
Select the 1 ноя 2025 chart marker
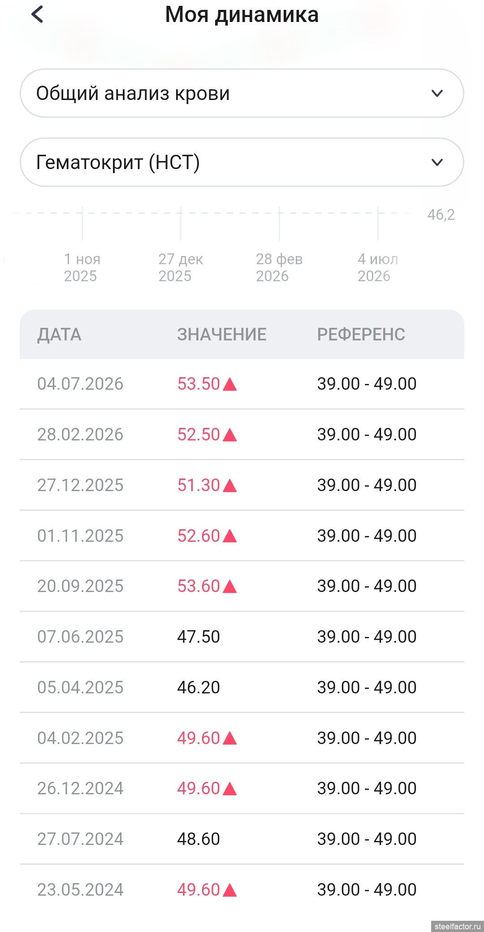click(x=82, y=267)
